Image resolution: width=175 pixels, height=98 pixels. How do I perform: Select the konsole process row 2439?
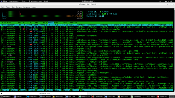point(86,38)
